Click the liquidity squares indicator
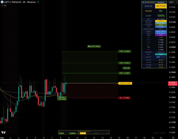The height and width of the screenshot is (139, 178). point(161,57)
